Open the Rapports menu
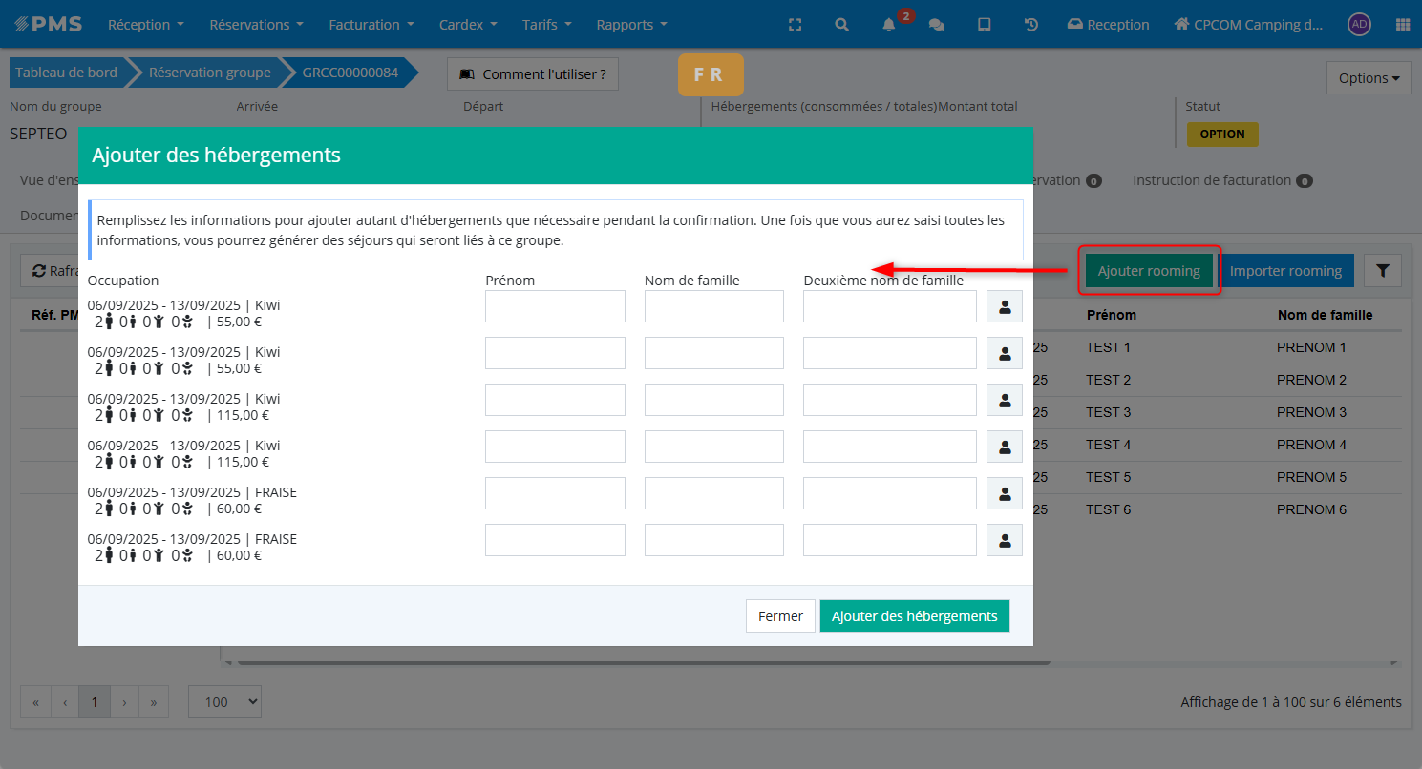The image size is (1422, 769). [631, 25]
